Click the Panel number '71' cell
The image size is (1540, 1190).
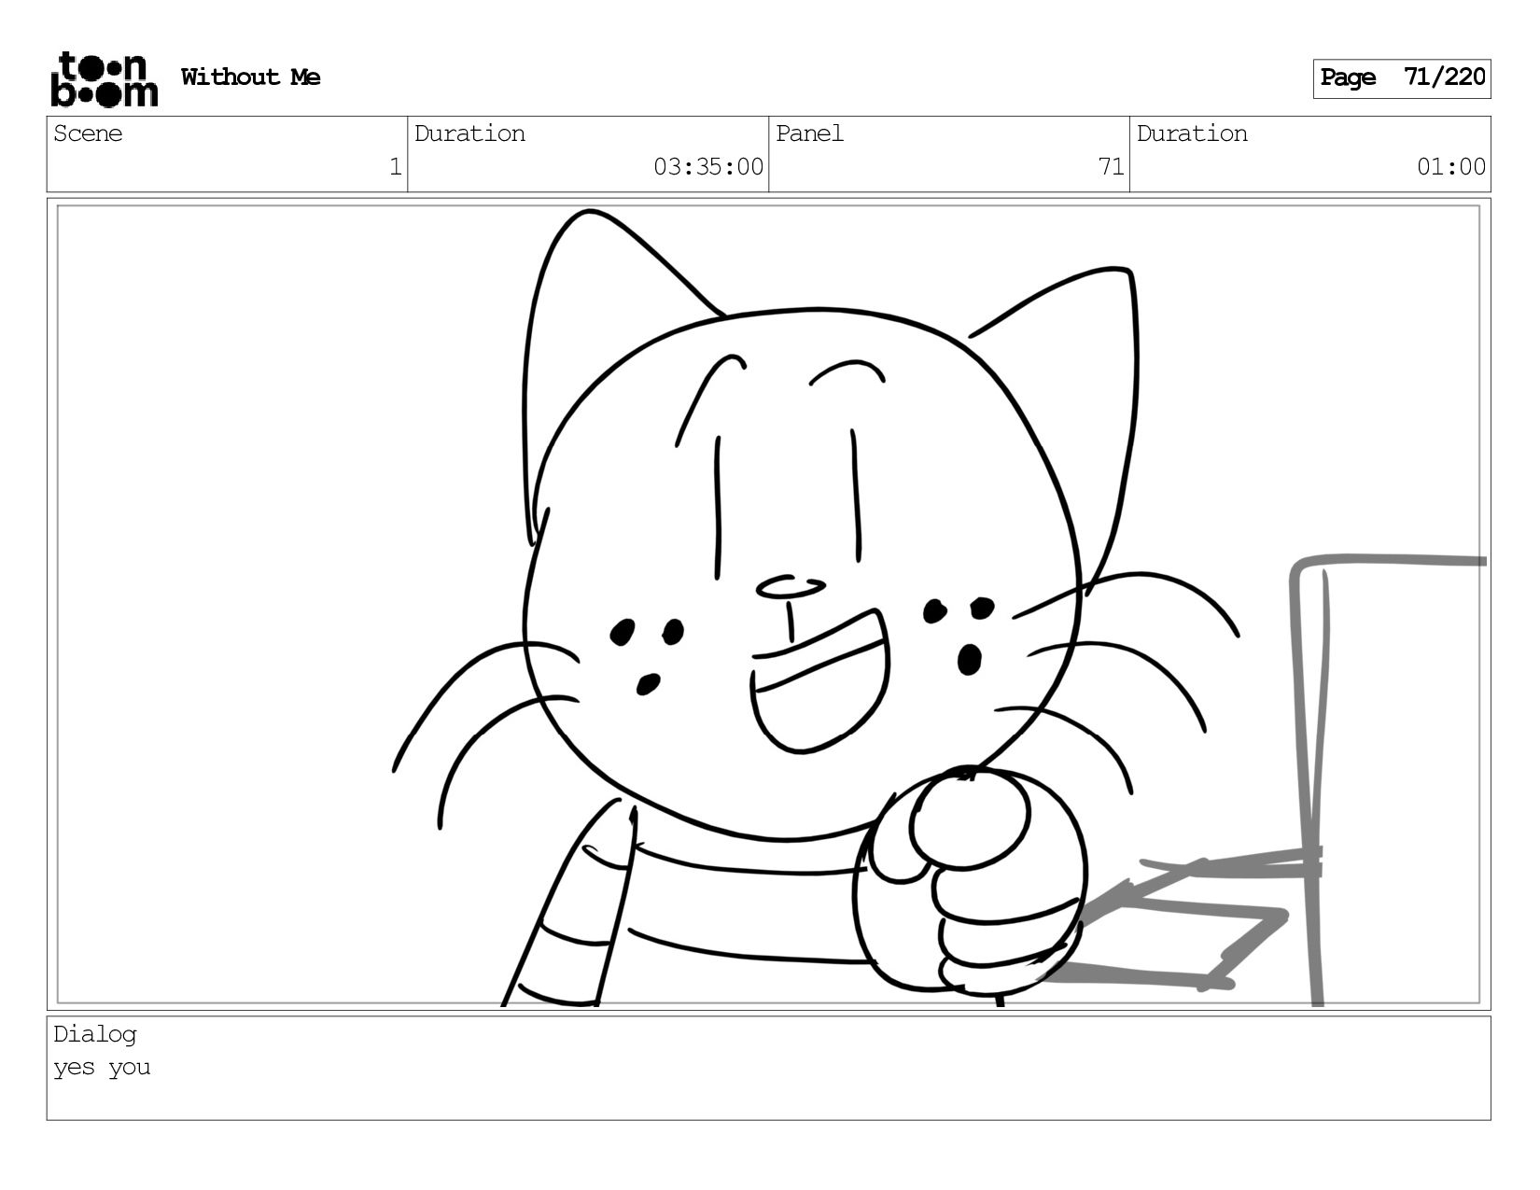pos(949,154)
